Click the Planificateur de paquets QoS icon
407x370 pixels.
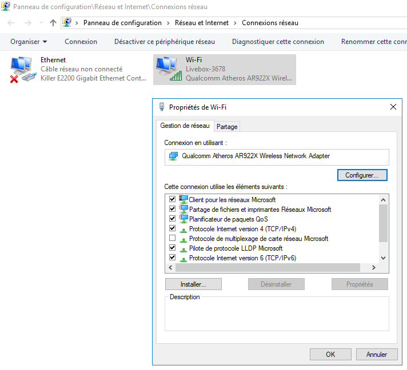tap(183, 219)
